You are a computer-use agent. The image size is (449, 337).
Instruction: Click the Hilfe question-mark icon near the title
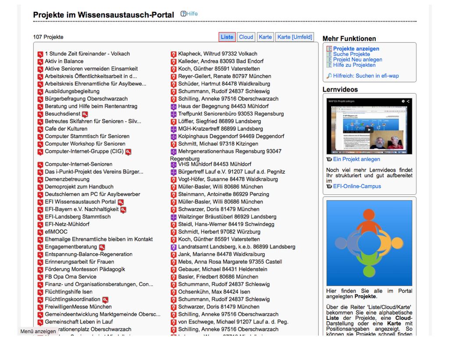point(183,14)
